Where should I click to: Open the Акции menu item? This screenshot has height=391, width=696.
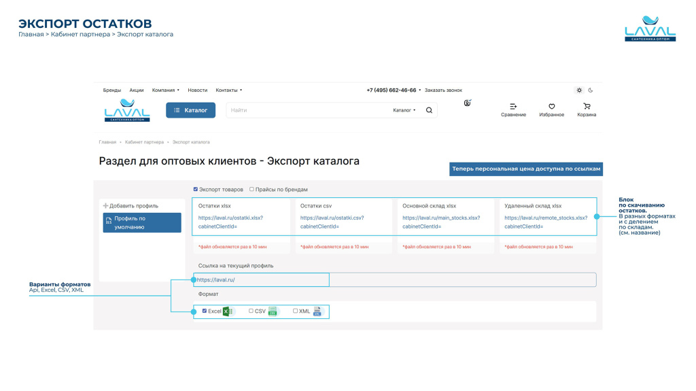pyautogui.click(x=137, y=90)
